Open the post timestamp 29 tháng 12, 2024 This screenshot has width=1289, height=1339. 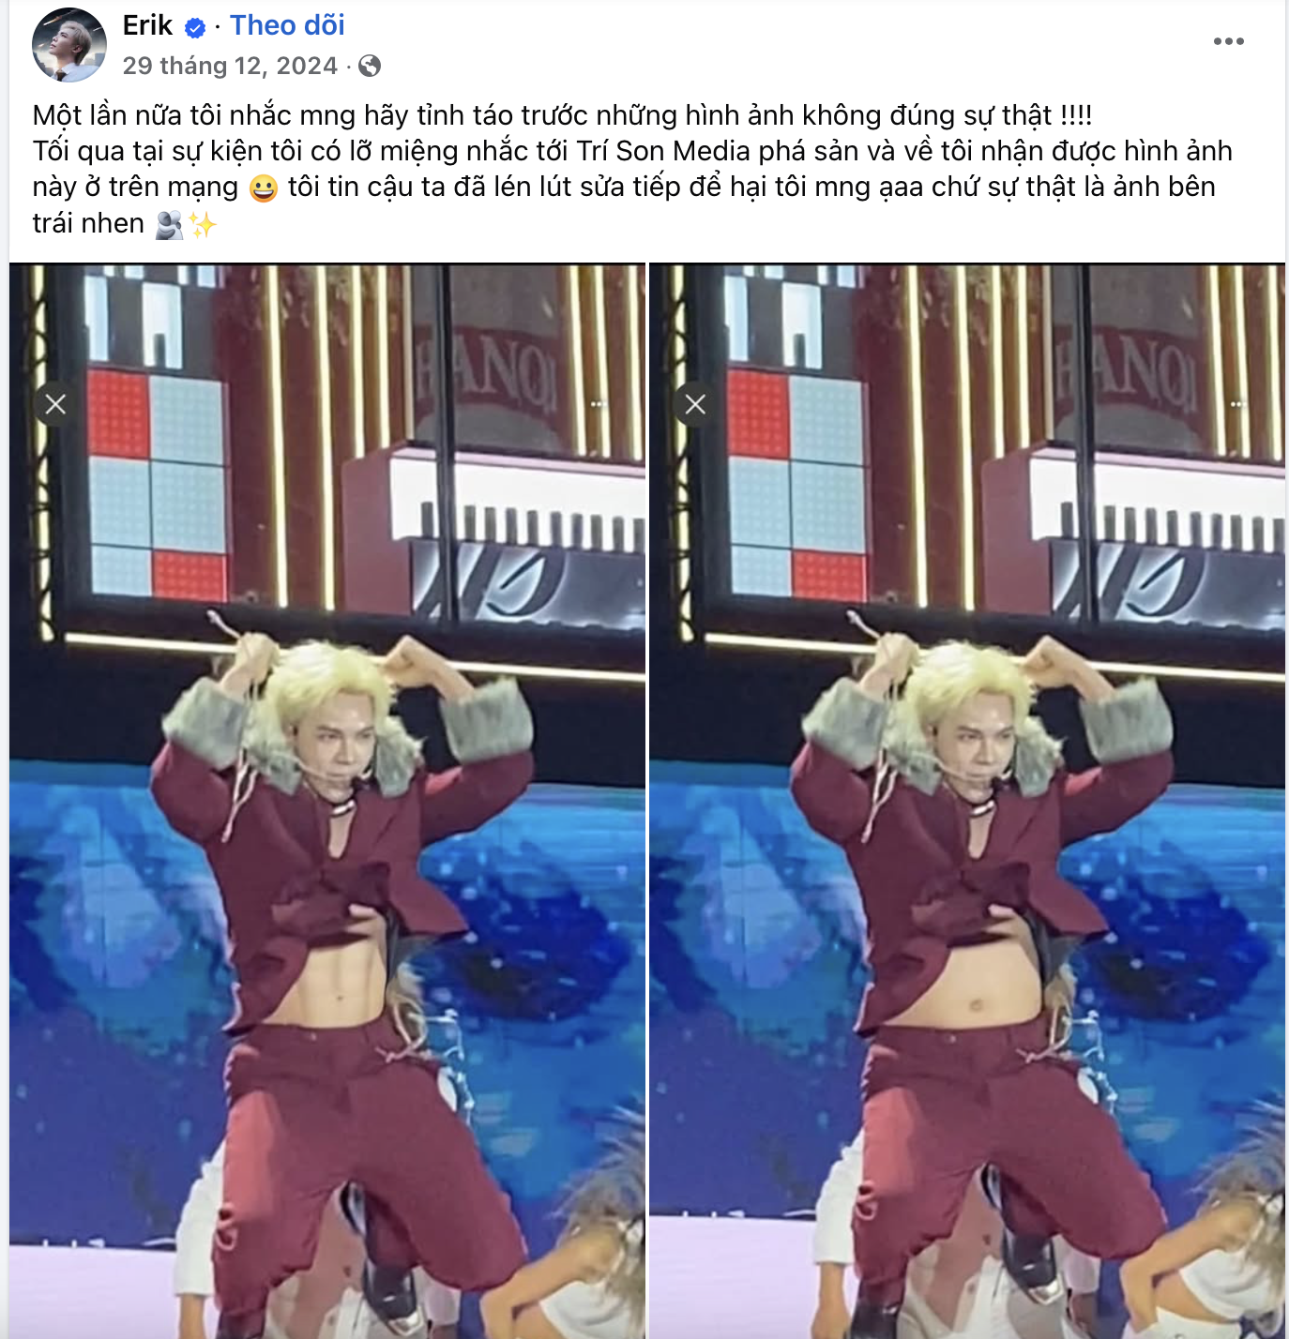tap(230, 66)
